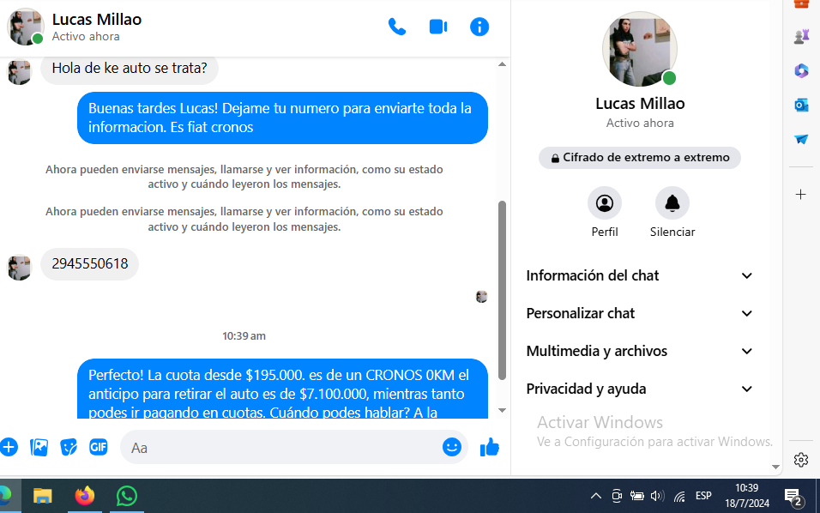Click the chat conversation scrollbar
The width and height of the screenshot is (820, 513).
[503, 283]
